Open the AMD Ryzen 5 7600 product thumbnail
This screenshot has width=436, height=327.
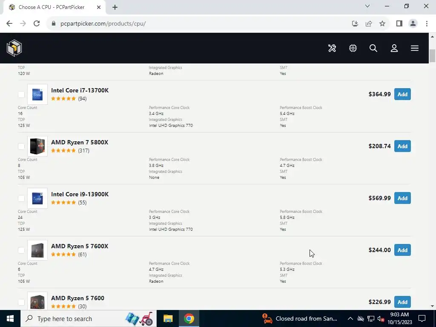pos(37,301)
